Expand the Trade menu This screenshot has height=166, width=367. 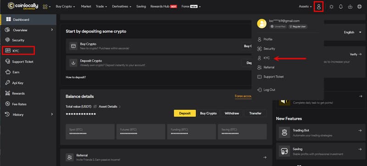[x=101, y=6]
